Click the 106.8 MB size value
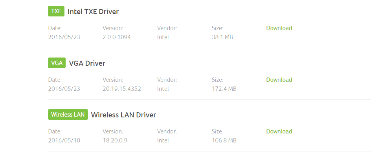371x153 pixels. pos(224,140)
